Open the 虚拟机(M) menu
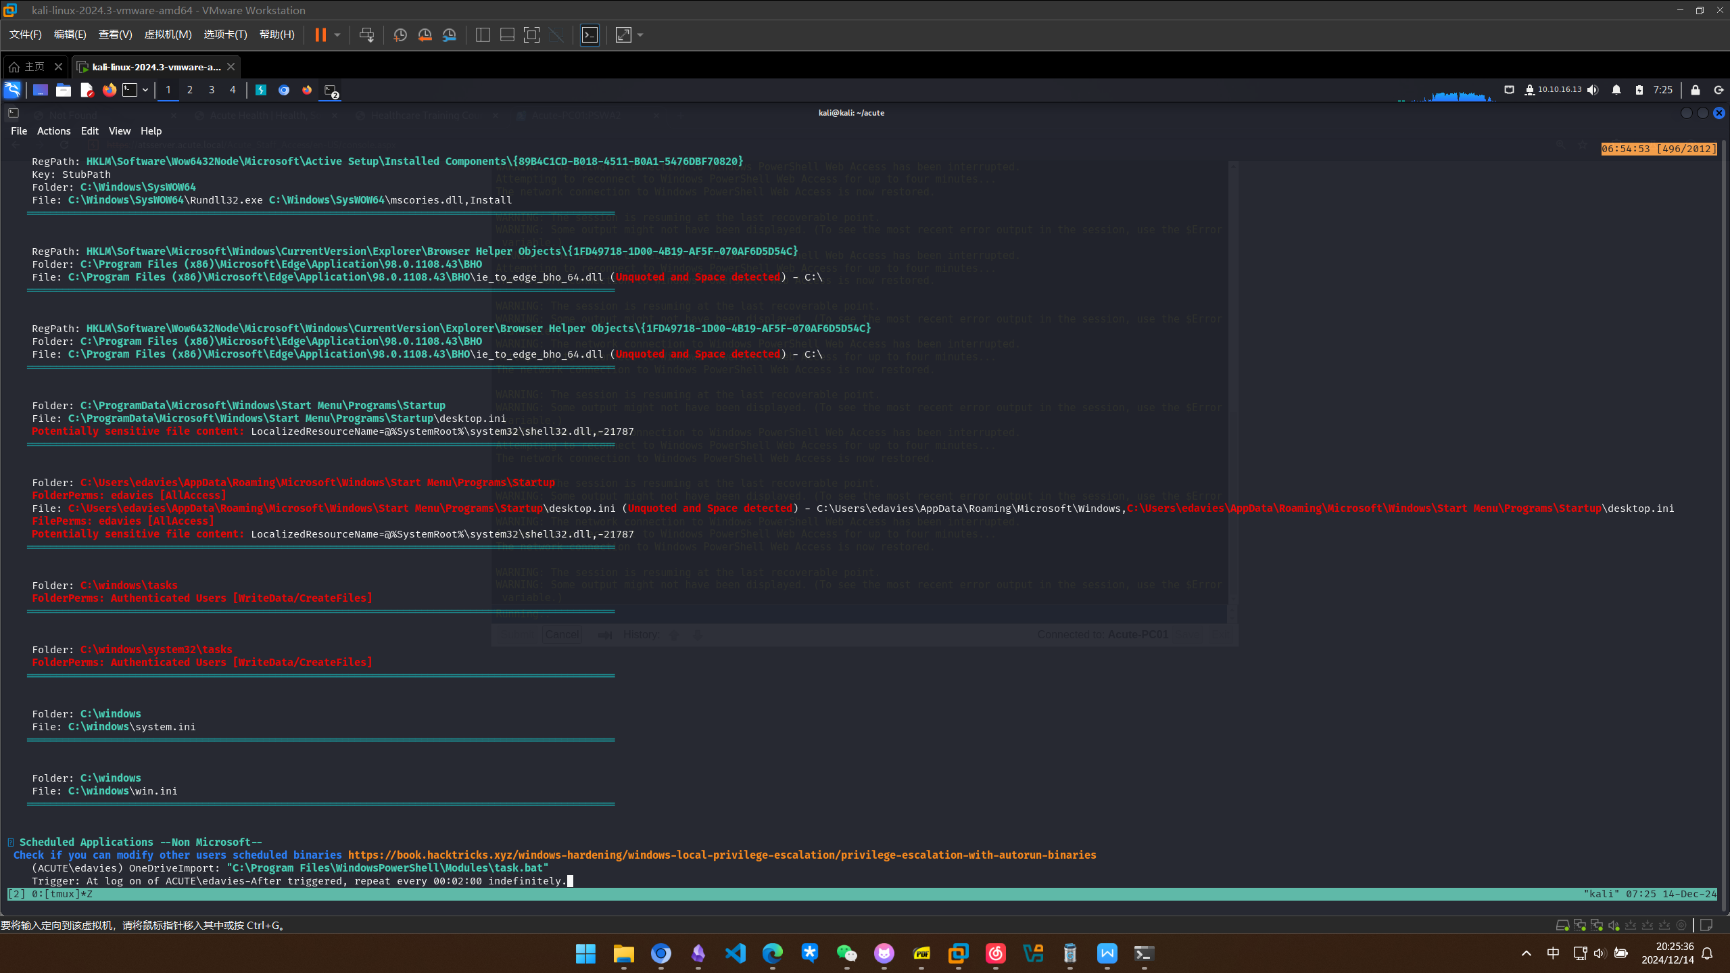1730x973 pixels. click(168, 34)
